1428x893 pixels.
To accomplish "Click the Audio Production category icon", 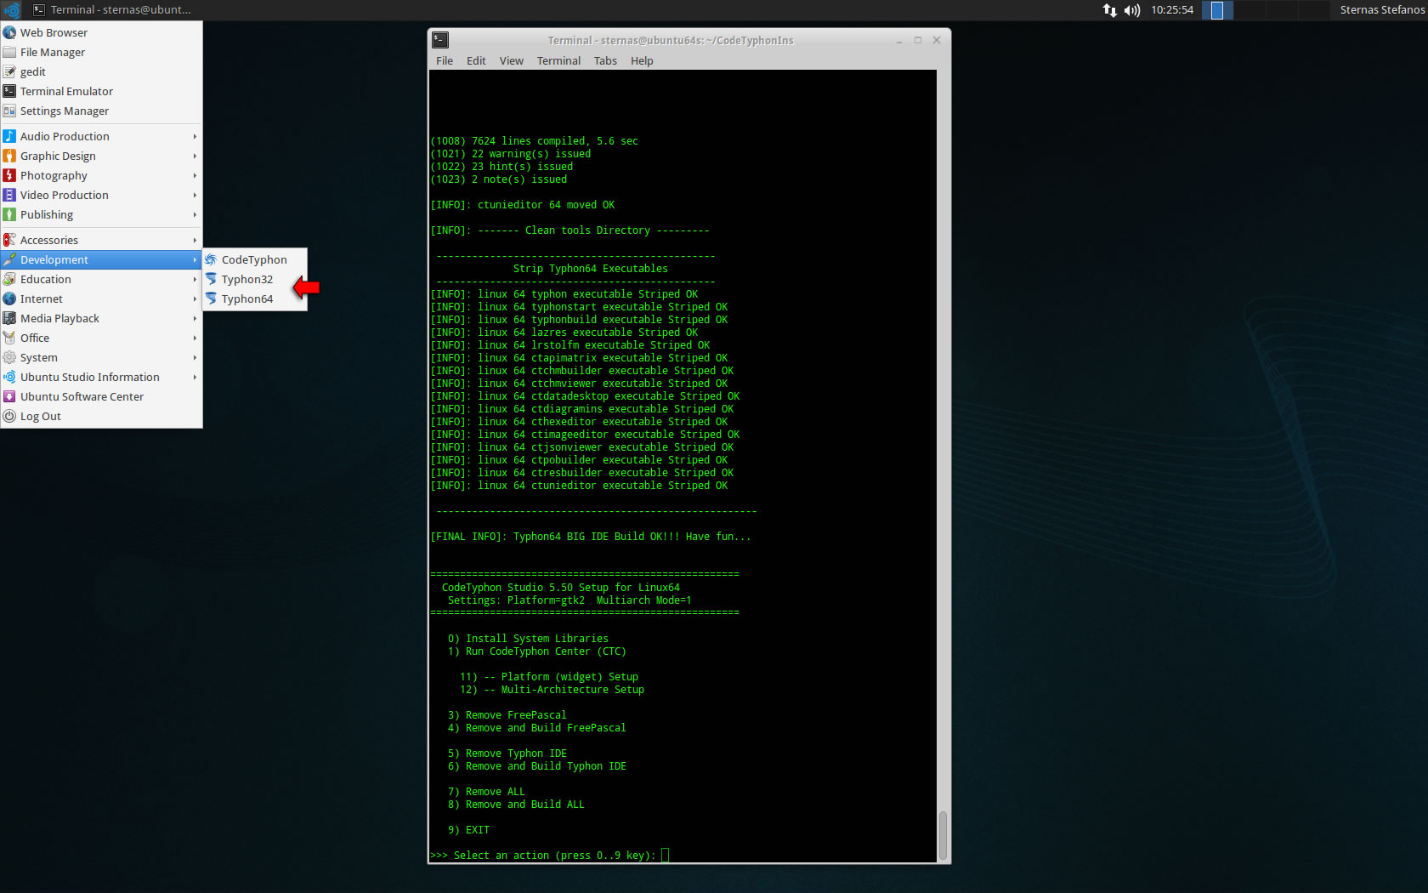I will coord(9,136).
